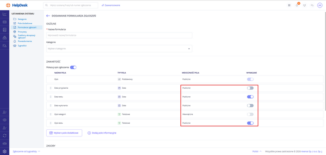326x155 pixels.
Task: Click the handshake icon in left navigation
Action: (5, 144)
